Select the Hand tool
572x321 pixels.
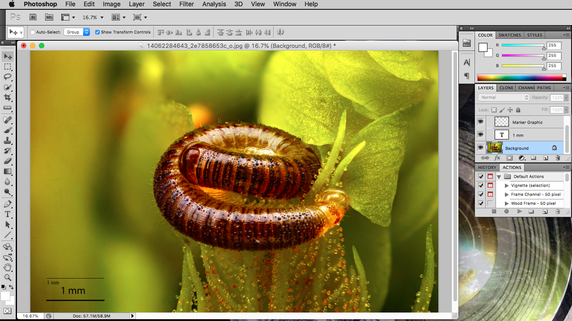[8, 267]
